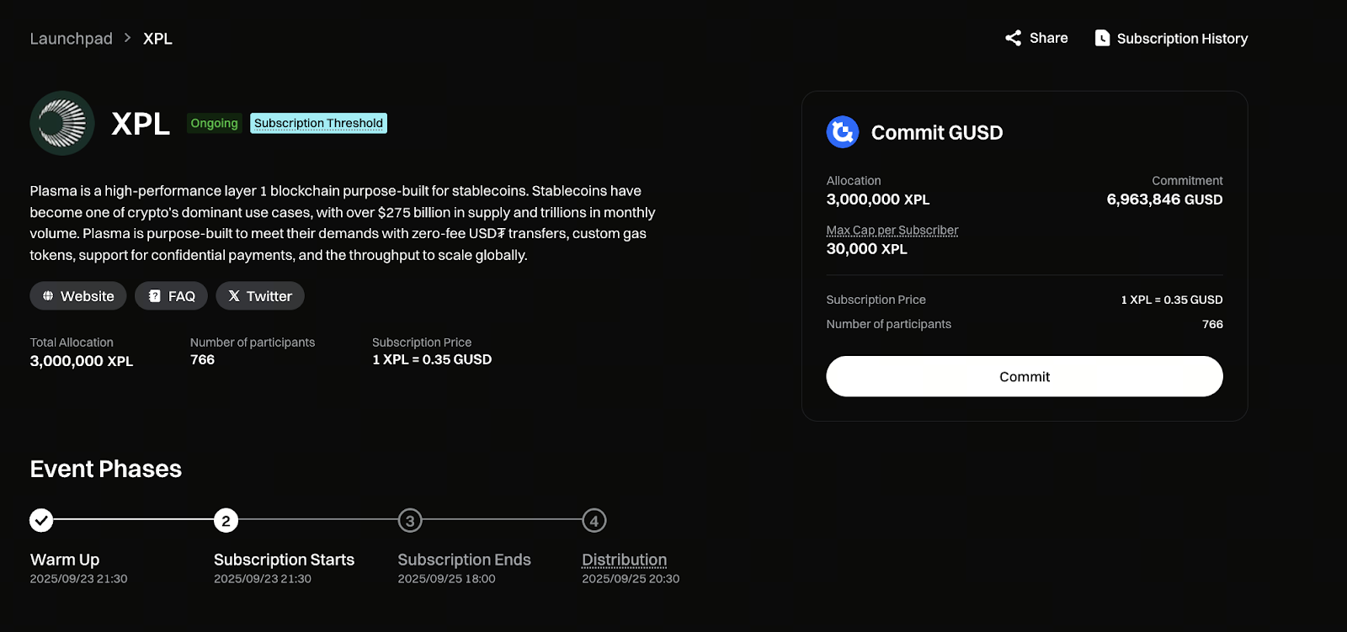Click the Share icon
The image size is (1347, 632).
click(1013, 38)
